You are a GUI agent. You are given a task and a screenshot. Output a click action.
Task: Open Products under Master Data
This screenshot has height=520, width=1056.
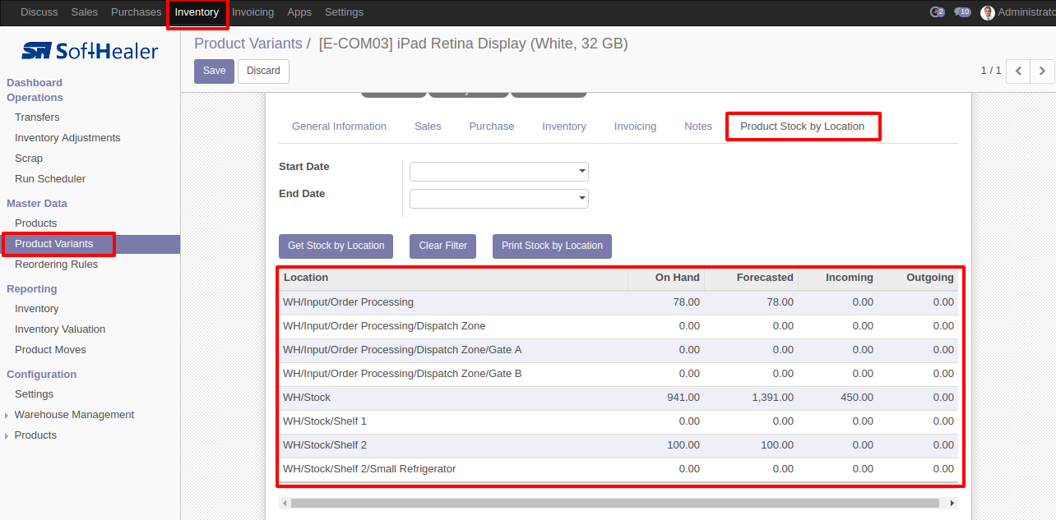tap(36, 223)
